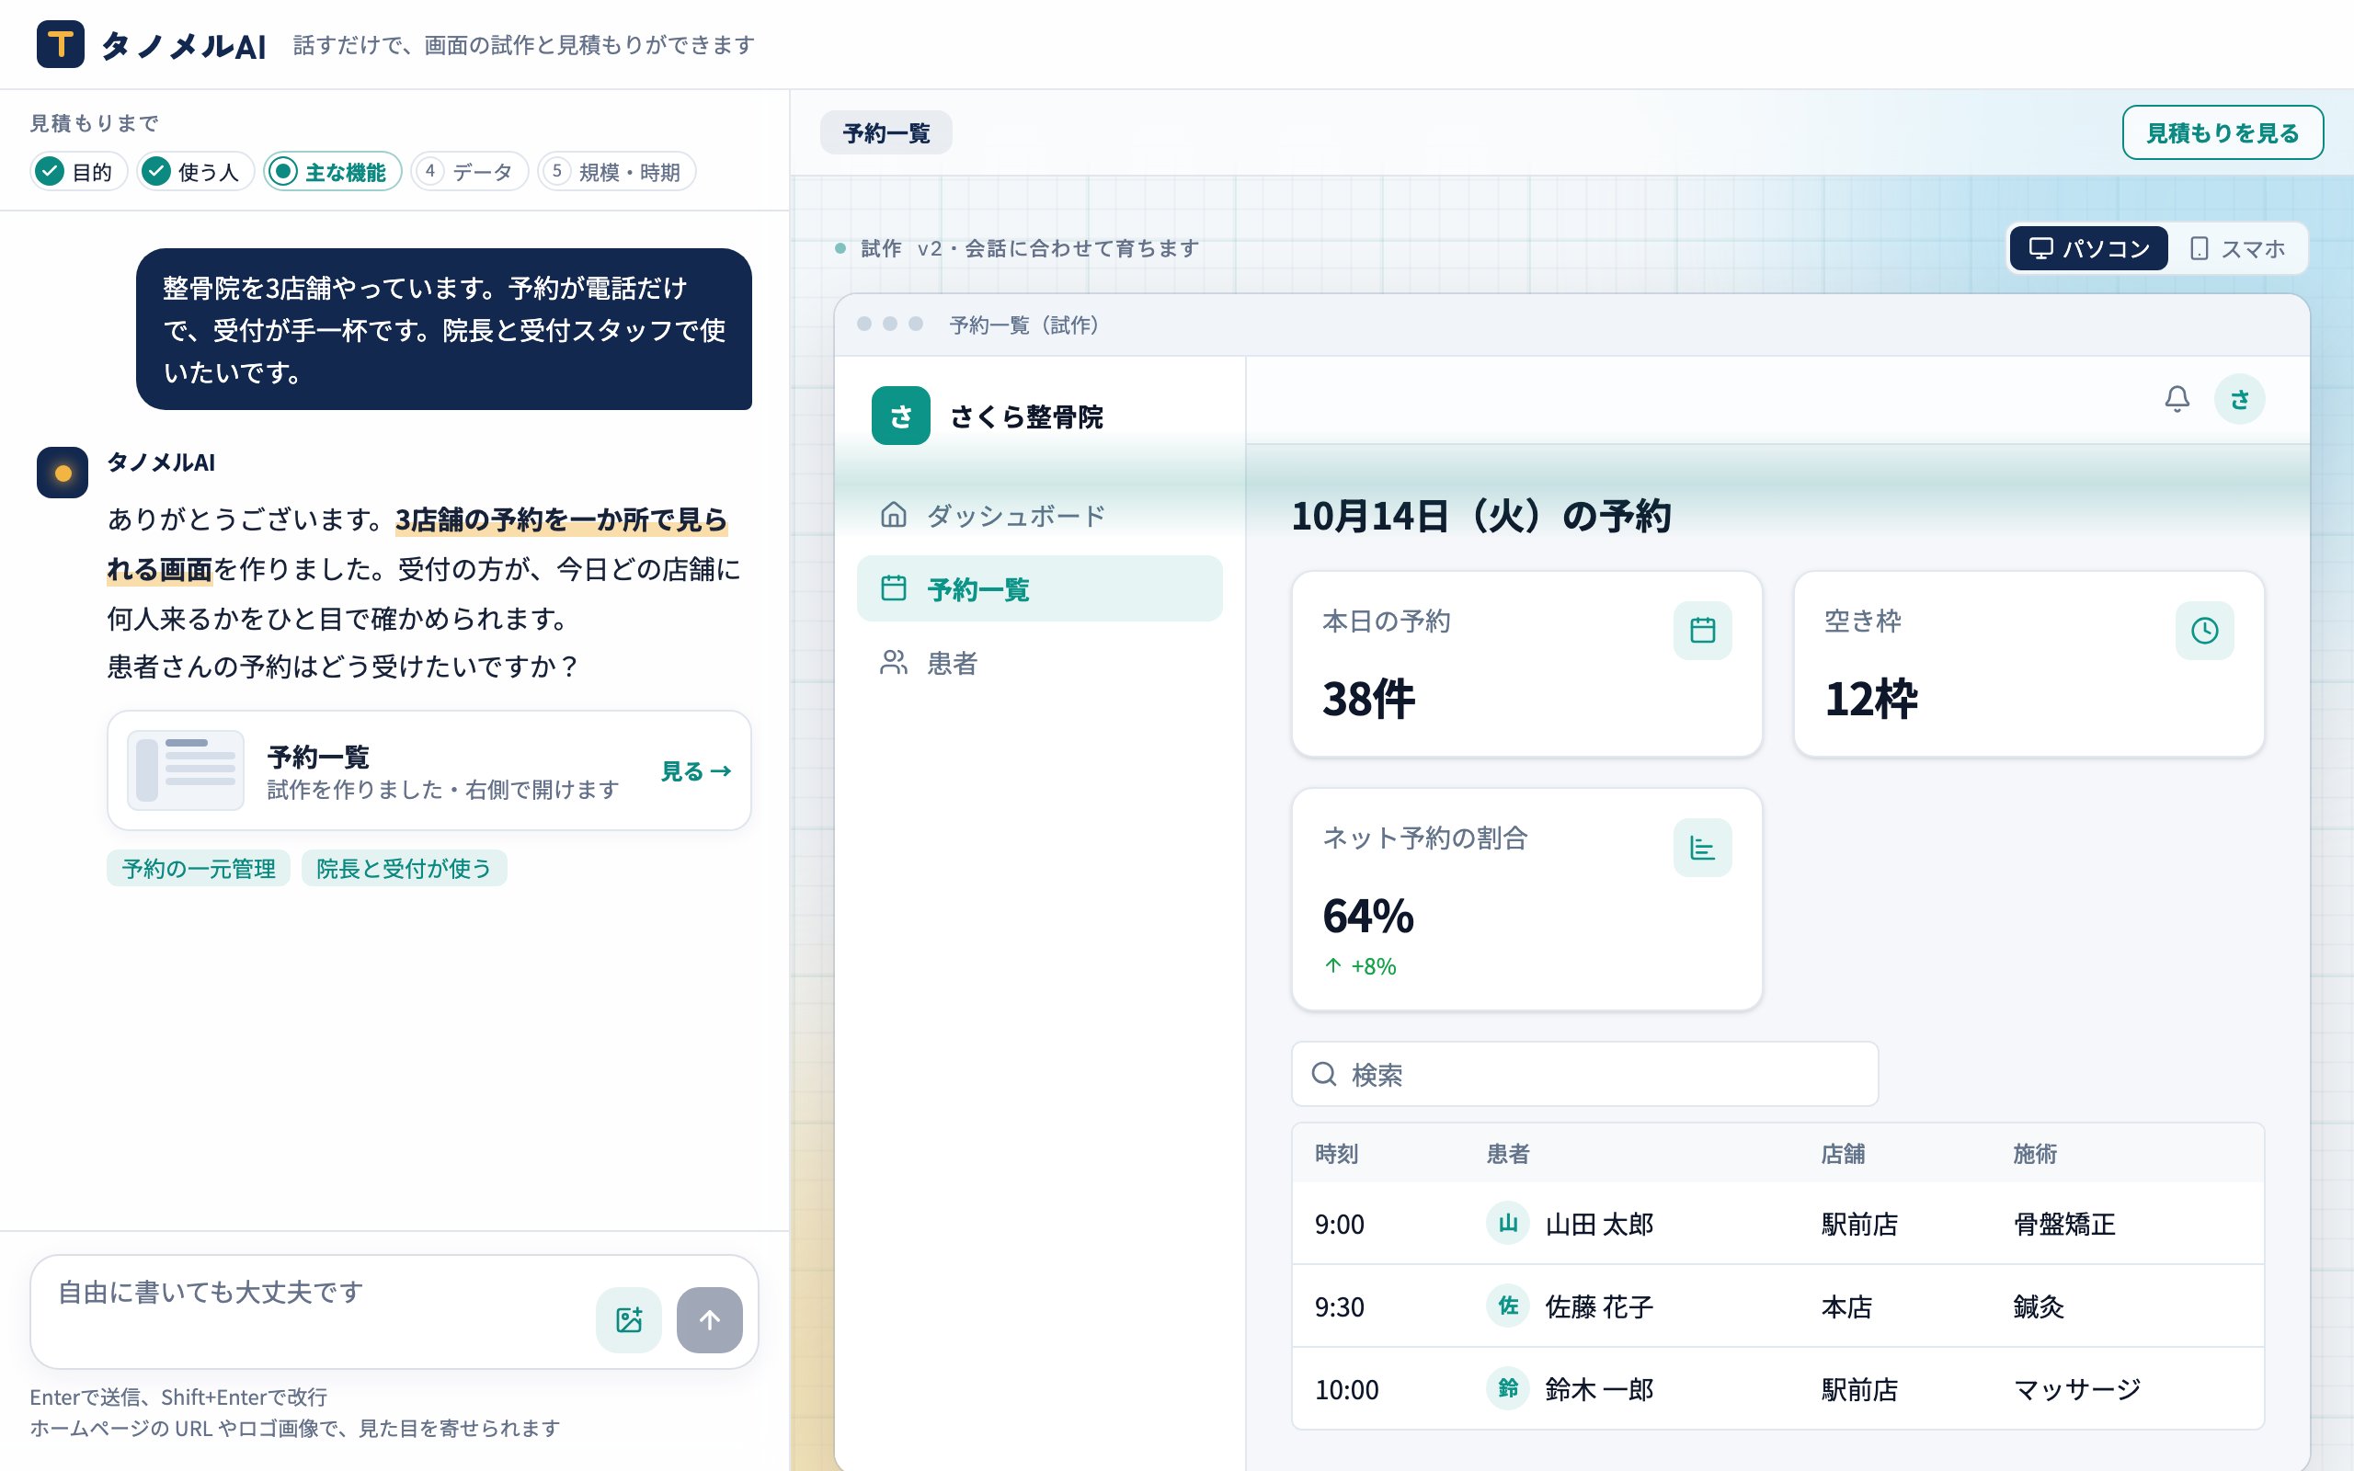Screen dimensions: 2354x1471
Task: Click the image upload icon in chat input
Action: (x=628, y=1319)
